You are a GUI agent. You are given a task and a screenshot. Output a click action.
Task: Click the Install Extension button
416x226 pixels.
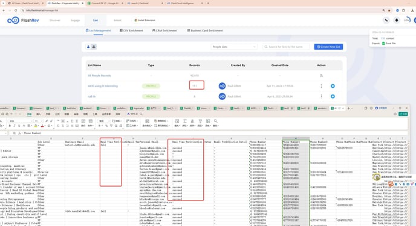145,20
